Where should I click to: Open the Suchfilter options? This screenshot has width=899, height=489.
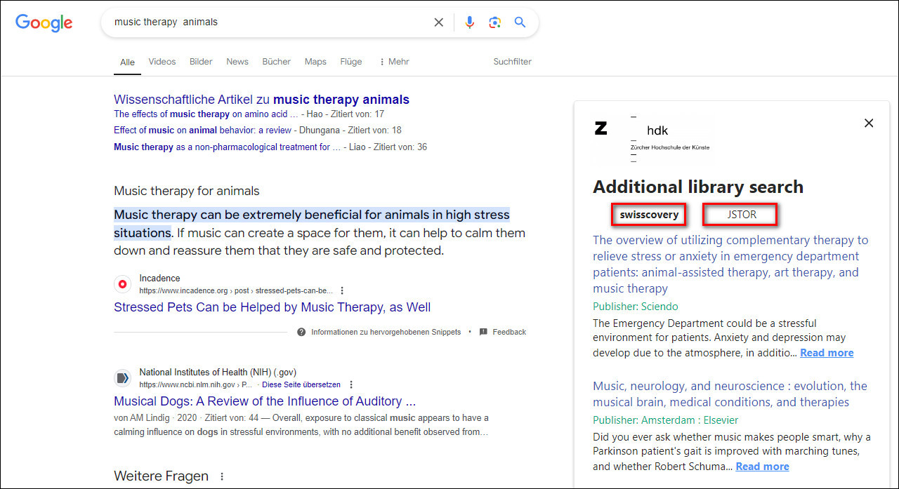(x=513, y=62)
